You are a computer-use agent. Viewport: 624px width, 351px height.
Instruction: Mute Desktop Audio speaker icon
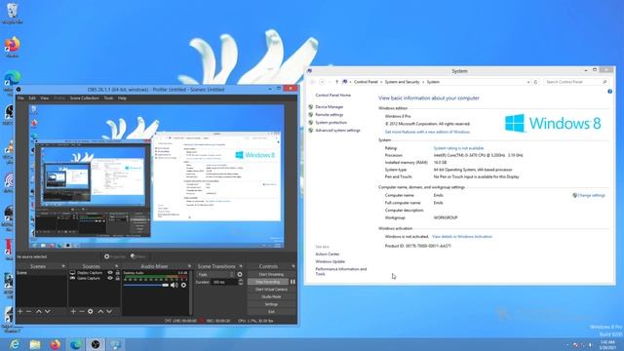[174, 285]
